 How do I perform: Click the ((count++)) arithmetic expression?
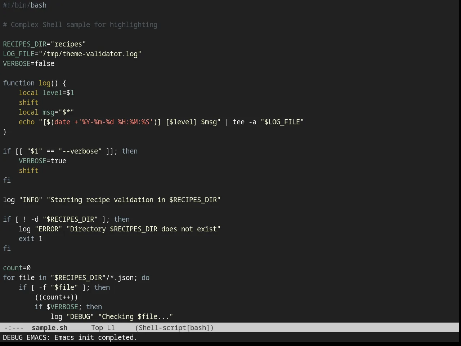tap(56, 297)
